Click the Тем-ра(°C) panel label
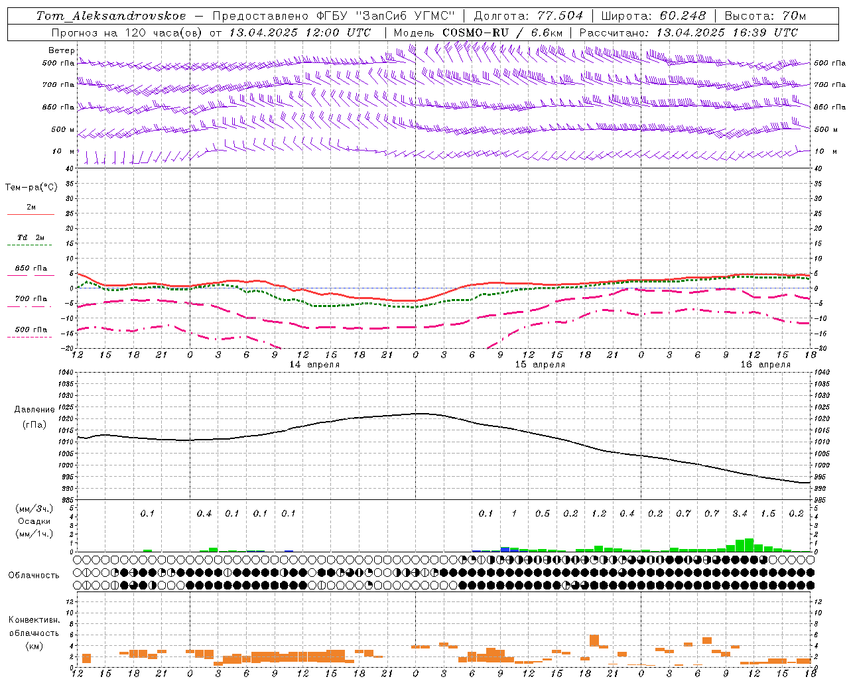This screenshot has height=679, width=849. click(x=31, y=188)
